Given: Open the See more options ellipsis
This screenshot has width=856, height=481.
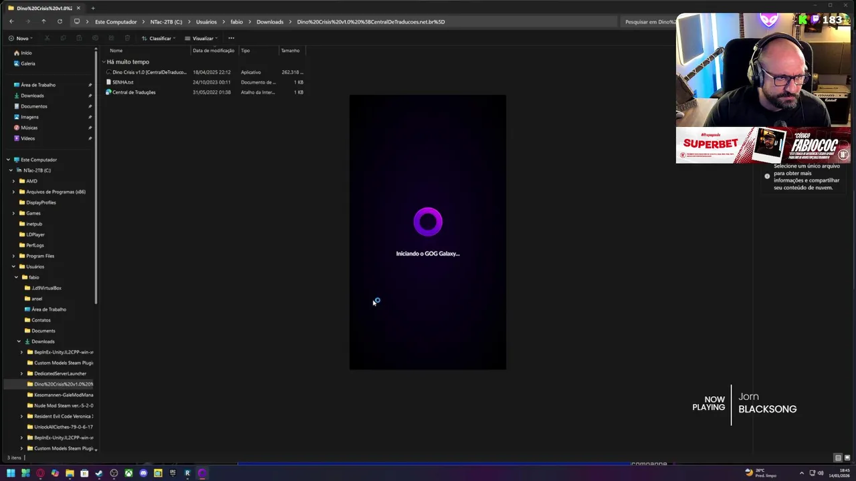Looking at the screenshot, I should [231, 38].
